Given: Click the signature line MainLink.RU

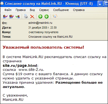Looking at the screenshot, I should tap(13, 99).
